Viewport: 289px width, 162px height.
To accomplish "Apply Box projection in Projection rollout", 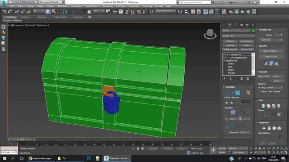I will 279,128.
